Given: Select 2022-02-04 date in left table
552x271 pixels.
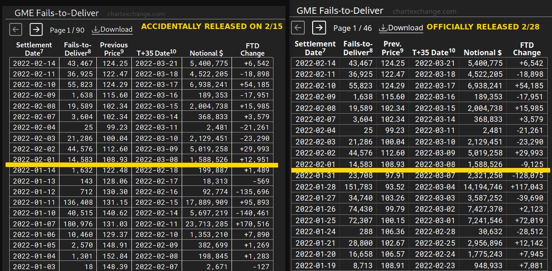Looking at the screenshot, I should click(34, 127).
